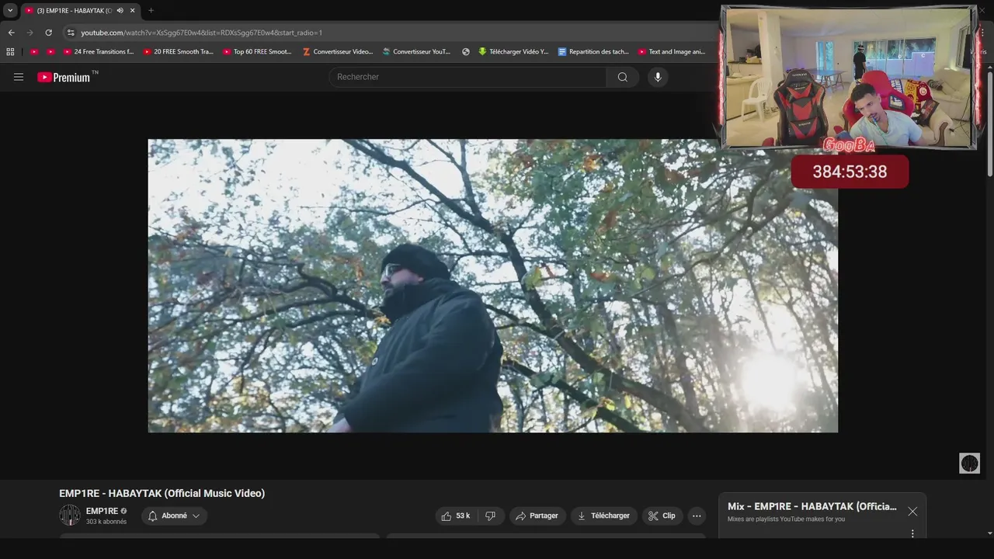
Task: Open Mix playlist options menu
Action: click(x=912, y=533)
